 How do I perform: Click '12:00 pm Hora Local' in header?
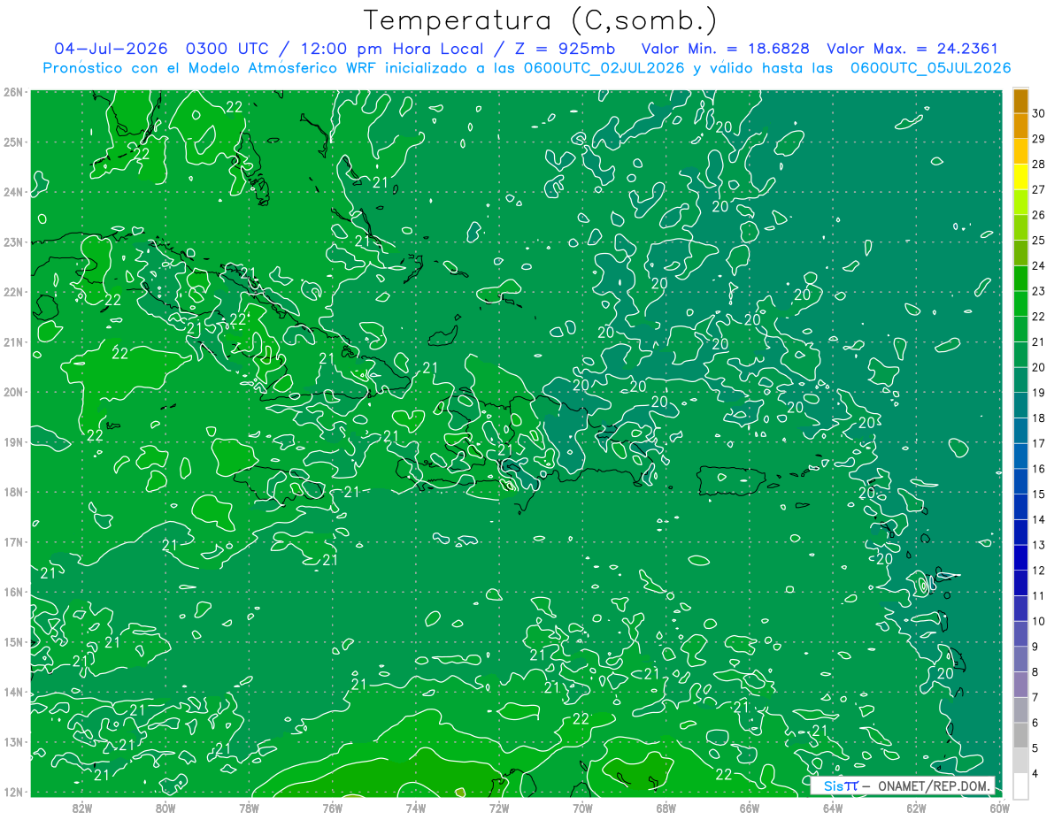point(392,49)
